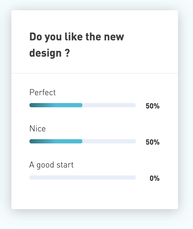The image size is (193, 229).
Task: Click the blank card area below the results
Action: coord(95,196)
